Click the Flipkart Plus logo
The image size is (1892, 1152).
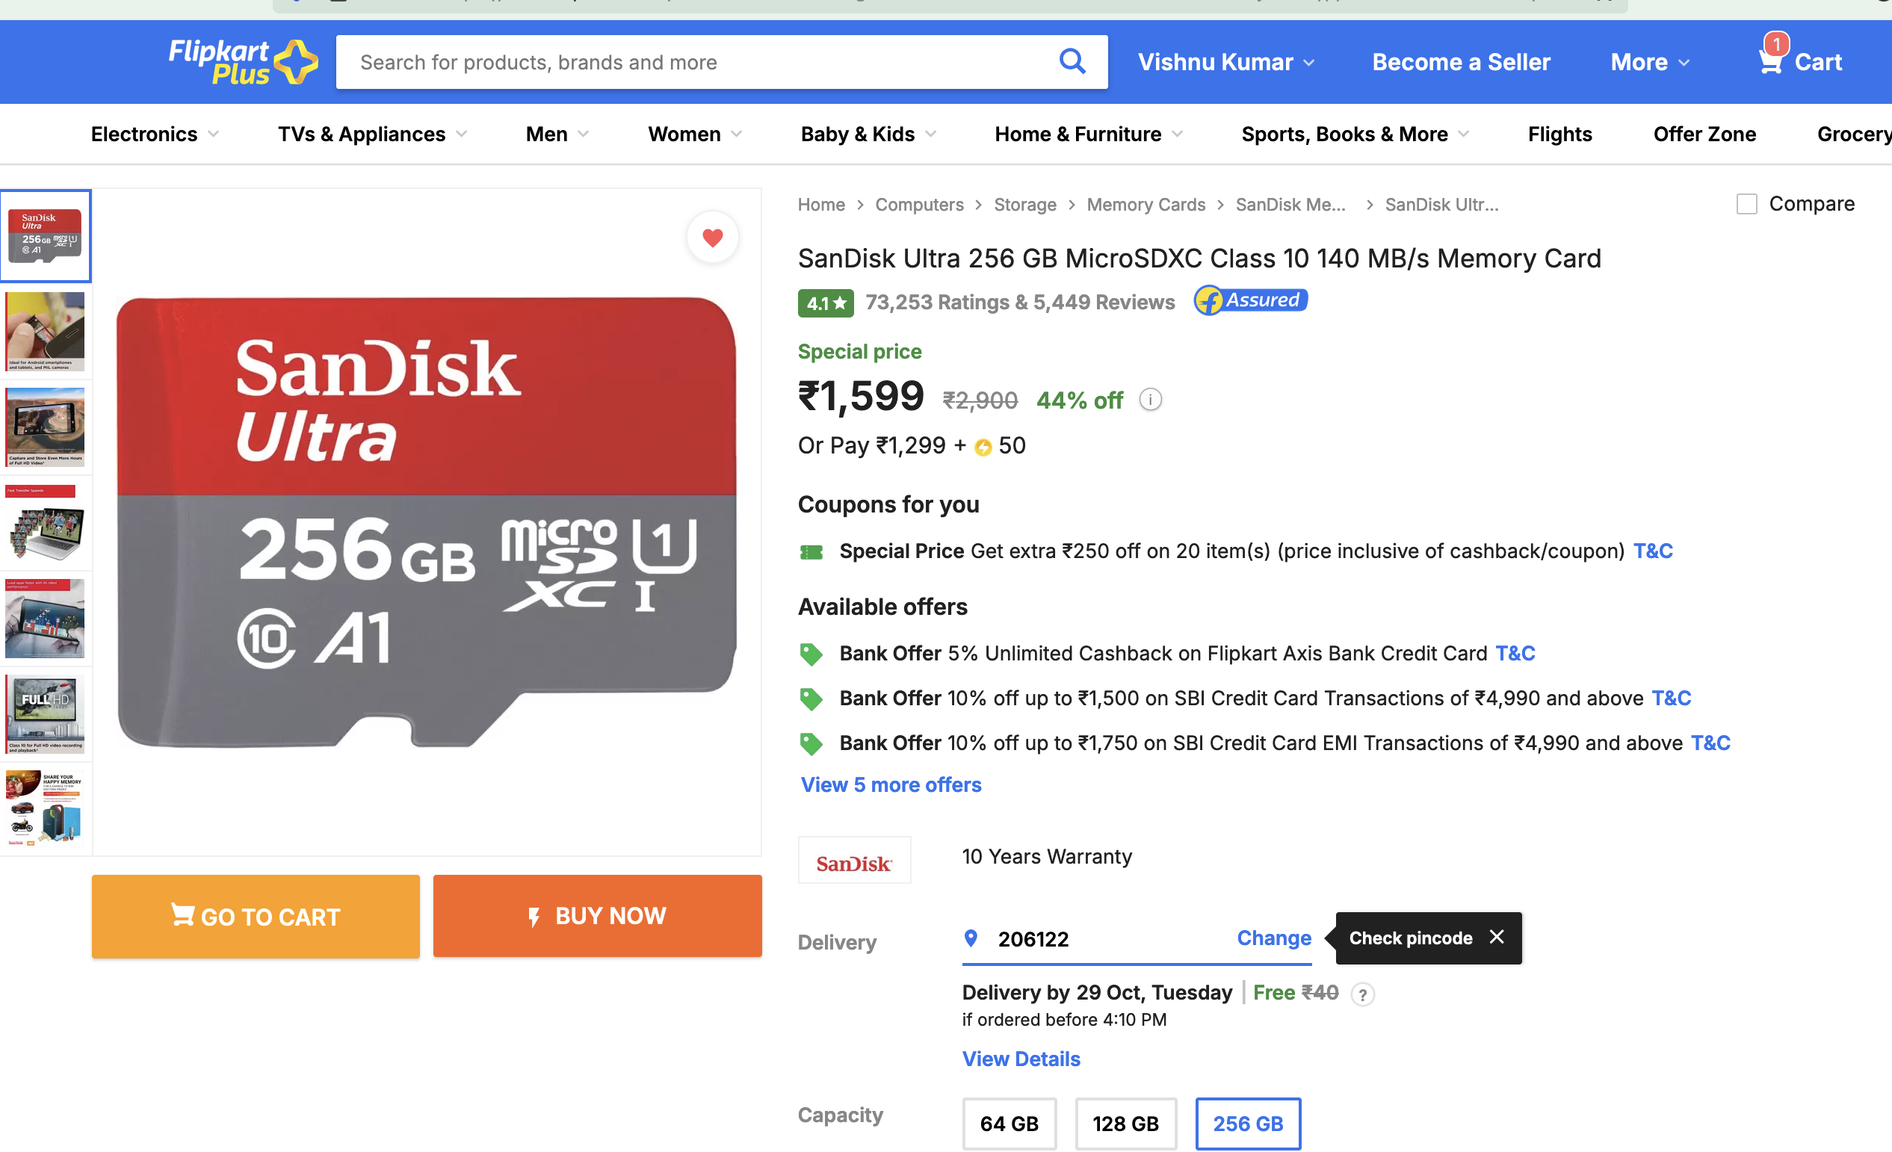[242, 61]
